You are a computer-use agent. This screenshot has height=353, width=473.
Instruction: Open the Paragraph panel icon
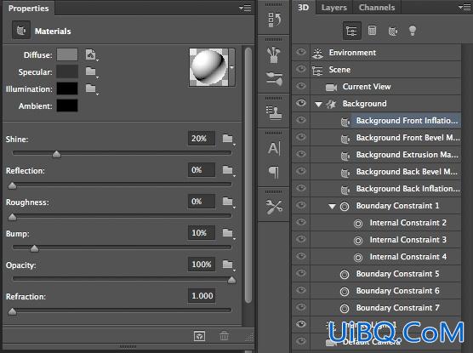point(274,173)
